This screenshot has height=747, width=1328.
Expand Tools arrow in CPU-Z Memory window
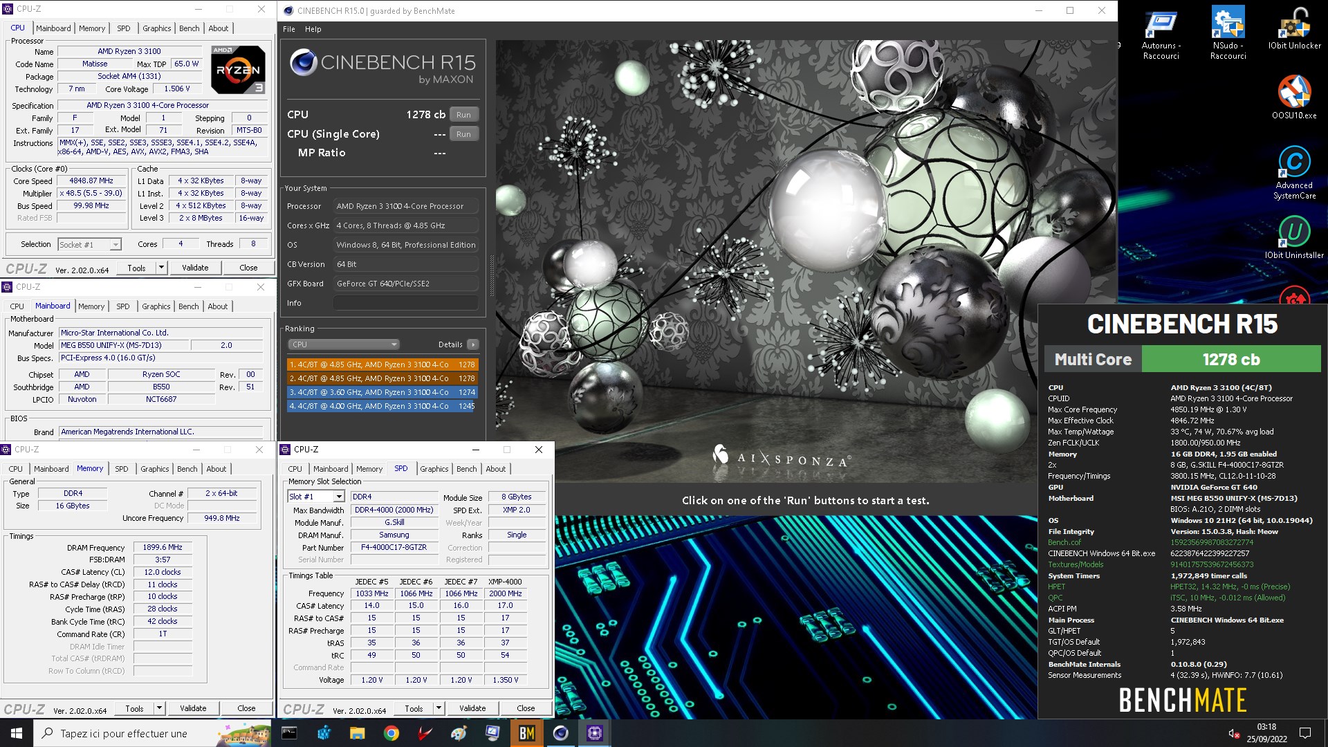tap(159, 708)
